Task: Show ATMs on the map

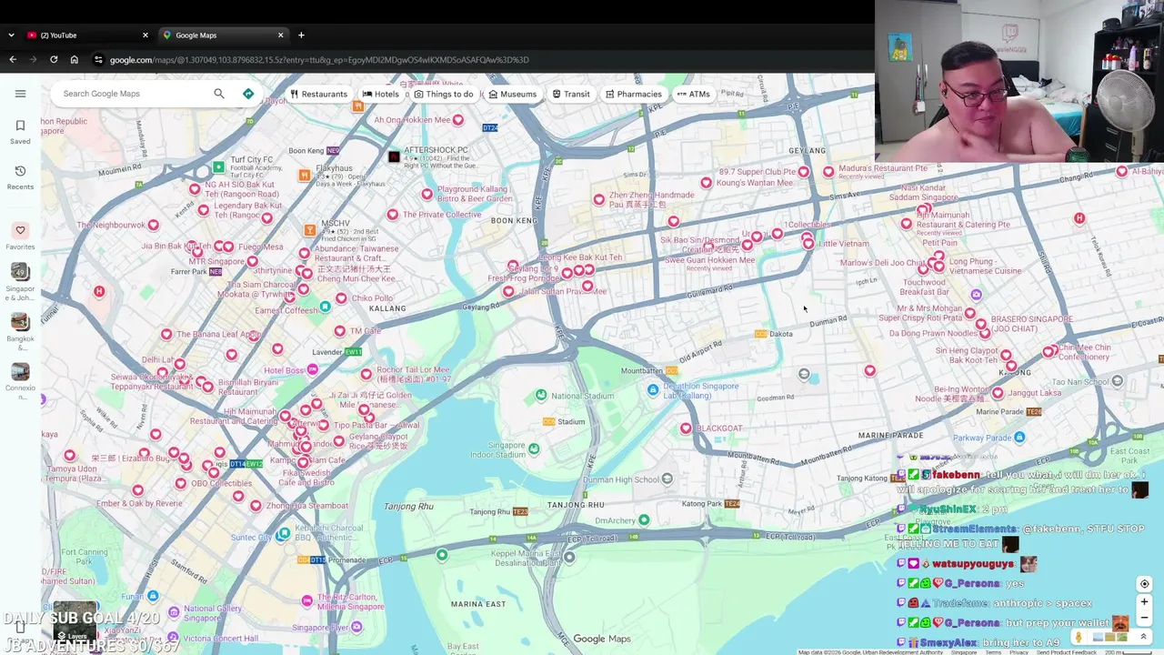Action: click(x=693, y=94)
